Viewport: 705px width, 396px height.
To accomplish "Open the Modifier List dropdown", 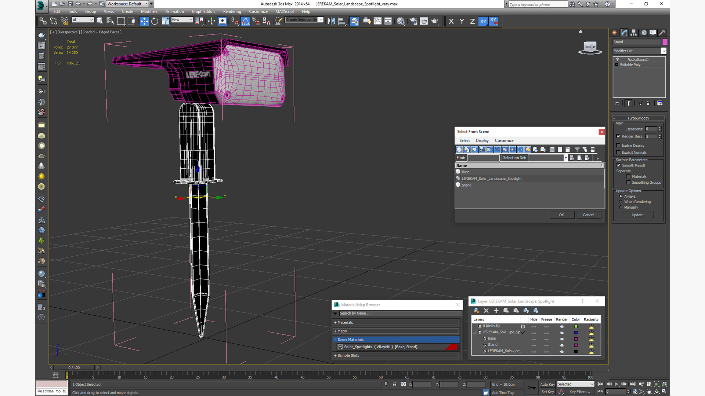I will click(664, 51).
